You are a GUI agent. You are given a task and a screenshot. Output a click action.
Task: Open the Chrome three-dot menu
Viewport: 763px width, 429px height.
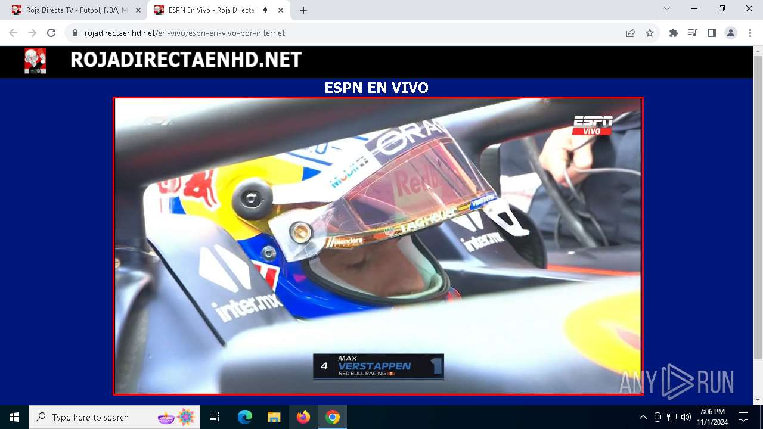(x=750, y=33)
